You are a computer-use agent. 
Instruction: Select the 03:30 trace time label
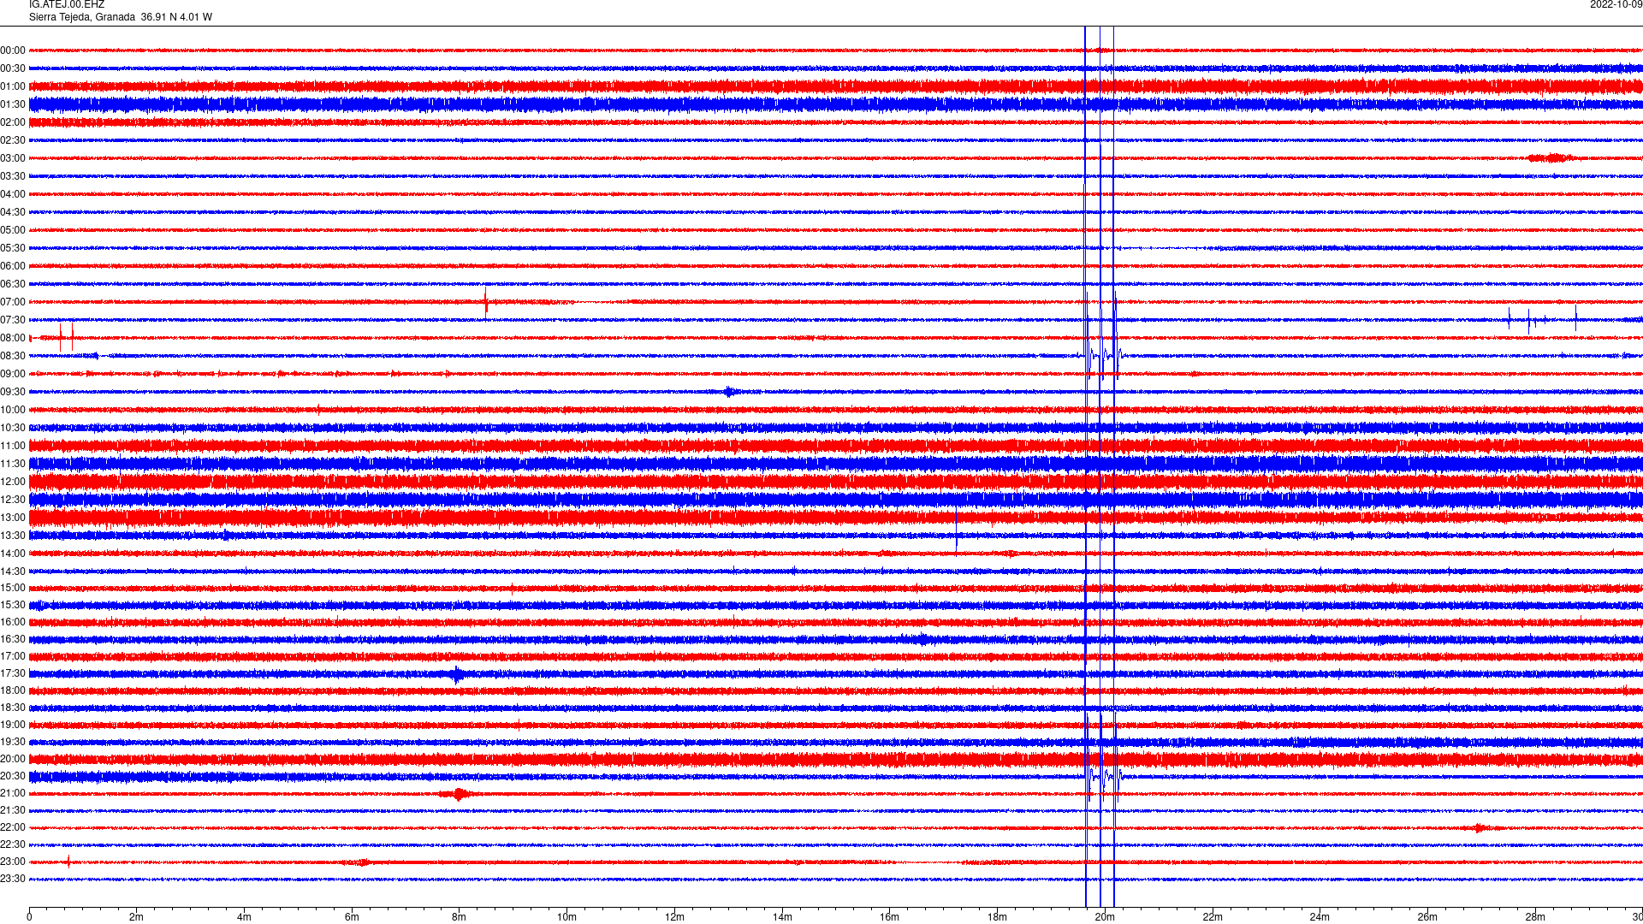[13, 176]
